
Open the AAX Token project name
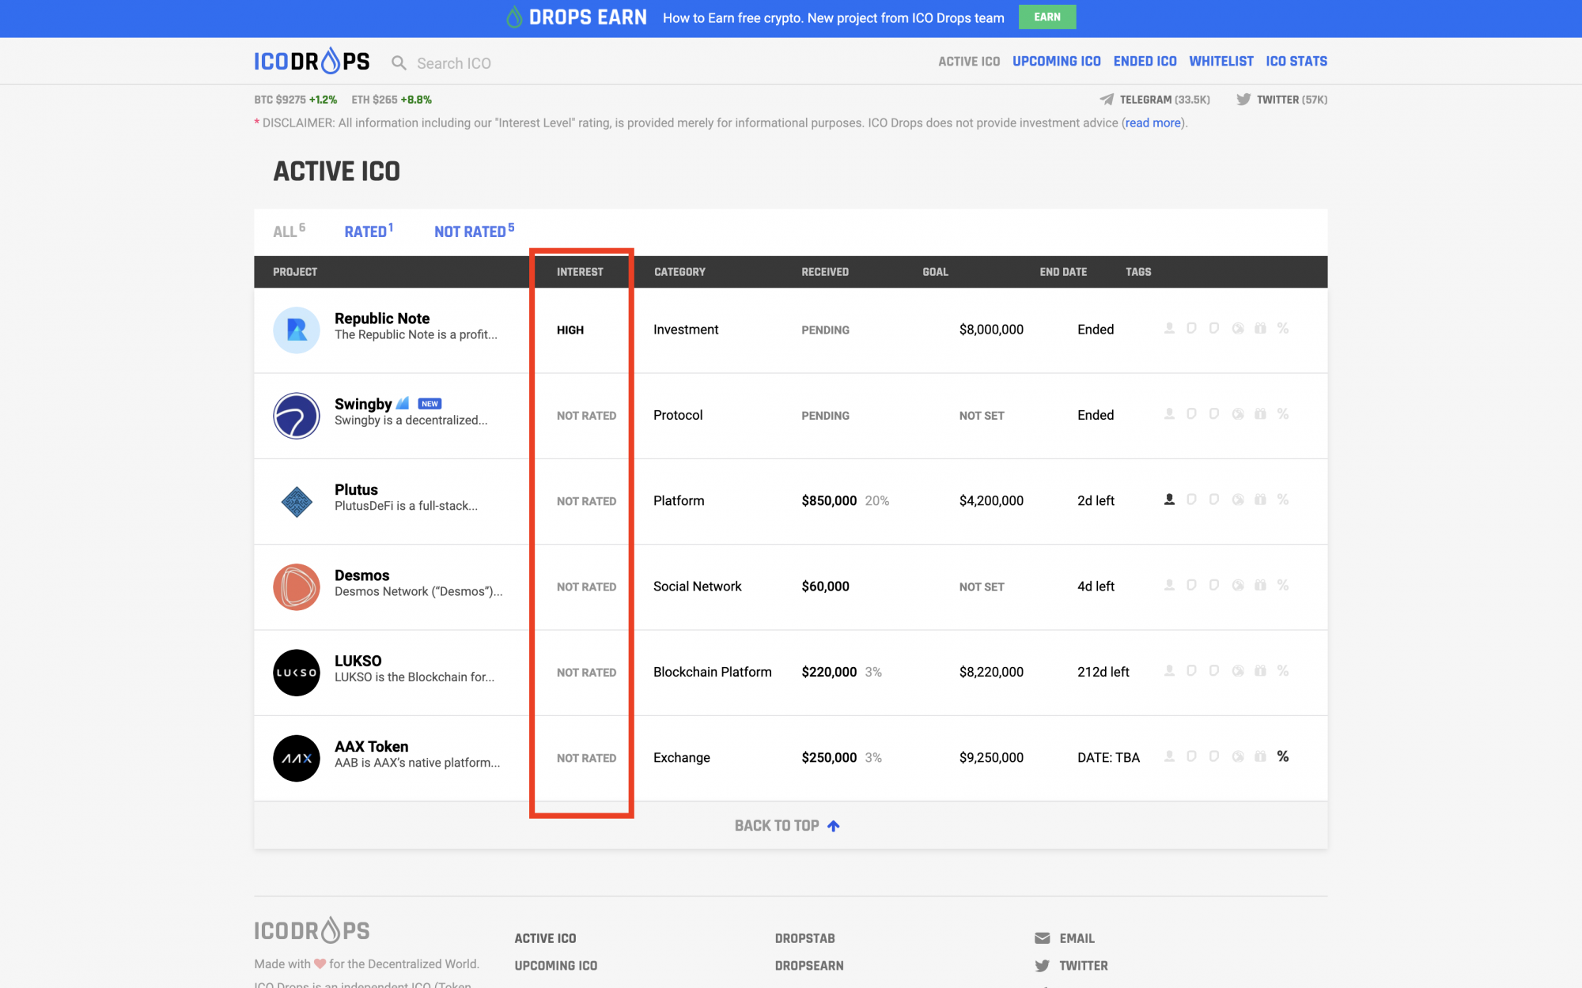[371, 746]
